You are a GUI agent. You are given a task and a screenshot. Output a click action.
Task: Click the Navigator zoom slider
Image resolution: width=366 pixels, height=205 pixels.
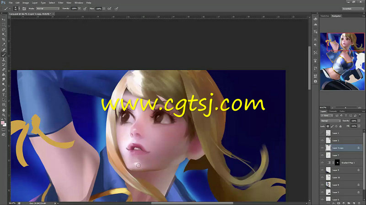point(345,108)
